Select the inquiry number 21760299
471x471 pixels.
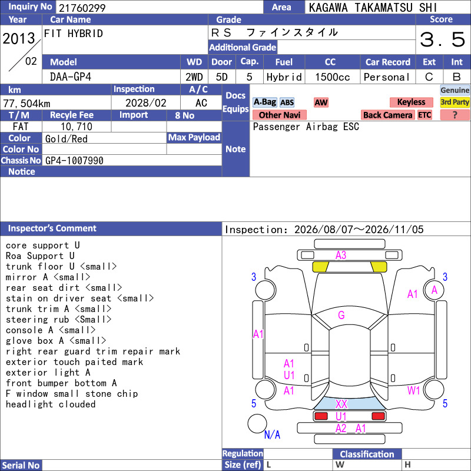pos(82,8)
